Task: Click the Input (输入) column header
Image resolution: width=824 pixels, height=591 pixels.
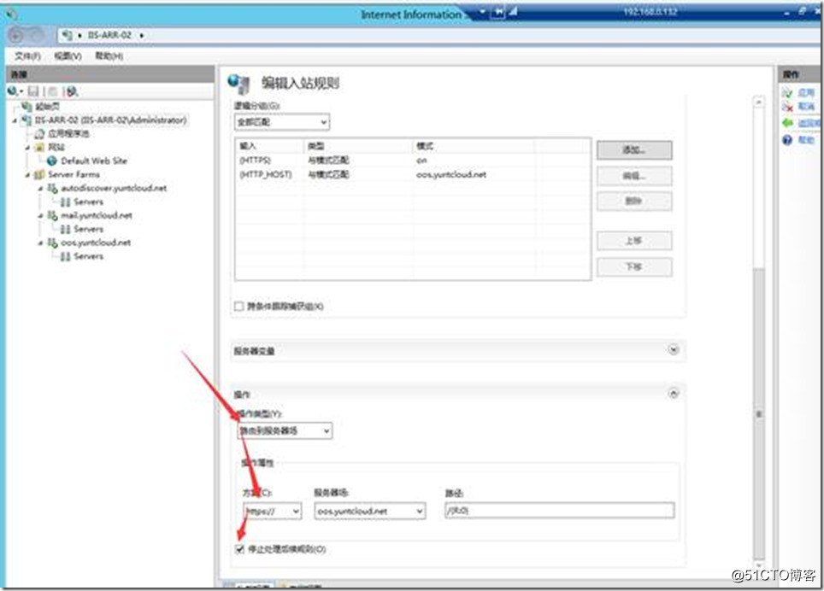Action: click(269, 146)
